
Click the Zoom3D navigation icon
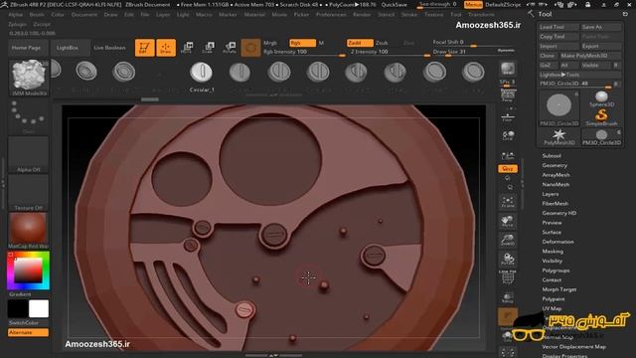pyautogui.click(x=508, y=240)
